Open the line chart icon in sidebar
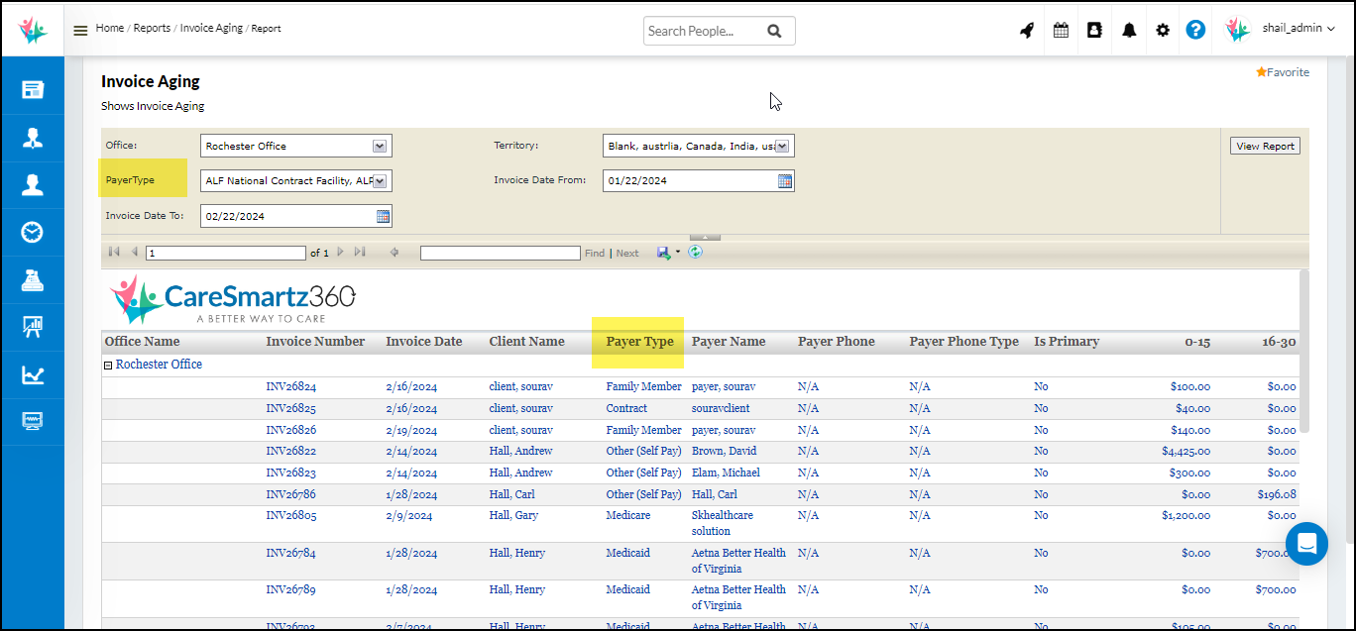1356x631 pixels. [33, 374]
